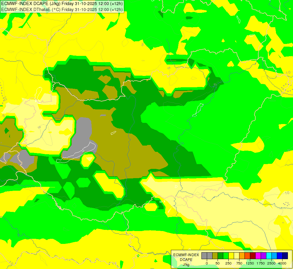Click the pure blue legend swatch

(280, 256)
